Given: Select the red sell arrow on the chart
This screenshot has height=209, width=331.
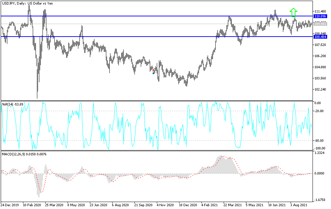Looking at the screenshot, I should click(x=153, y=70).
